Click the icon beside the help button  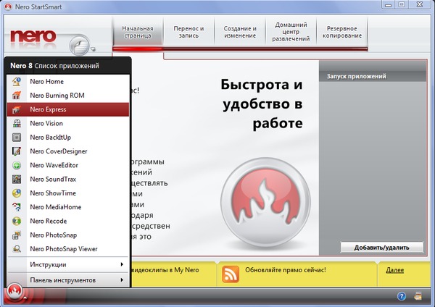[x=418, y=296]
